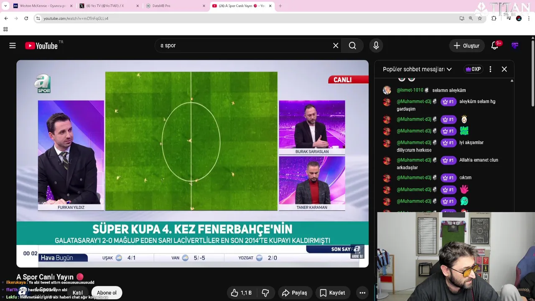535x301 pixels.
Task: Open a new browser tab
Action: (280, 6)
